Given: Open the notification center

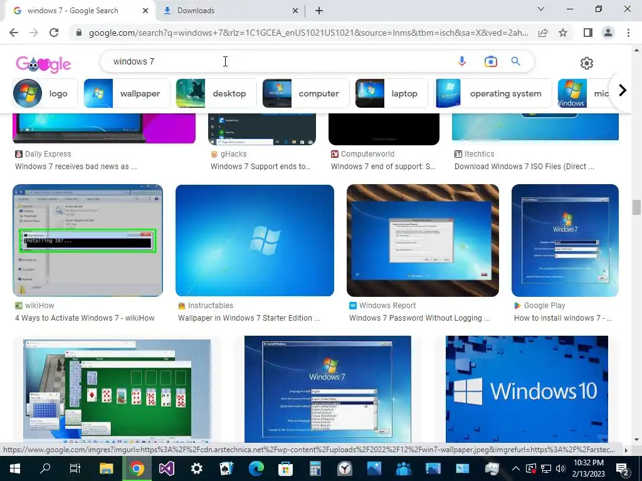Looking at the screenshot, I should click(623, 468).
